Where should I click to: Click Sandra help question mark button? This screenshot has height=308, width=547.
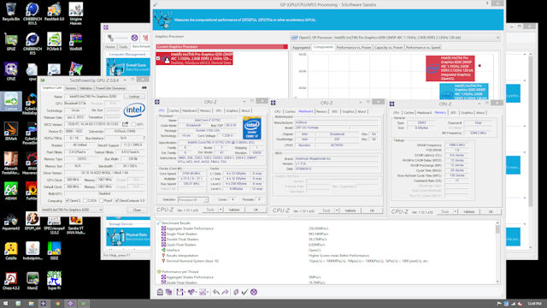[487, 3]
